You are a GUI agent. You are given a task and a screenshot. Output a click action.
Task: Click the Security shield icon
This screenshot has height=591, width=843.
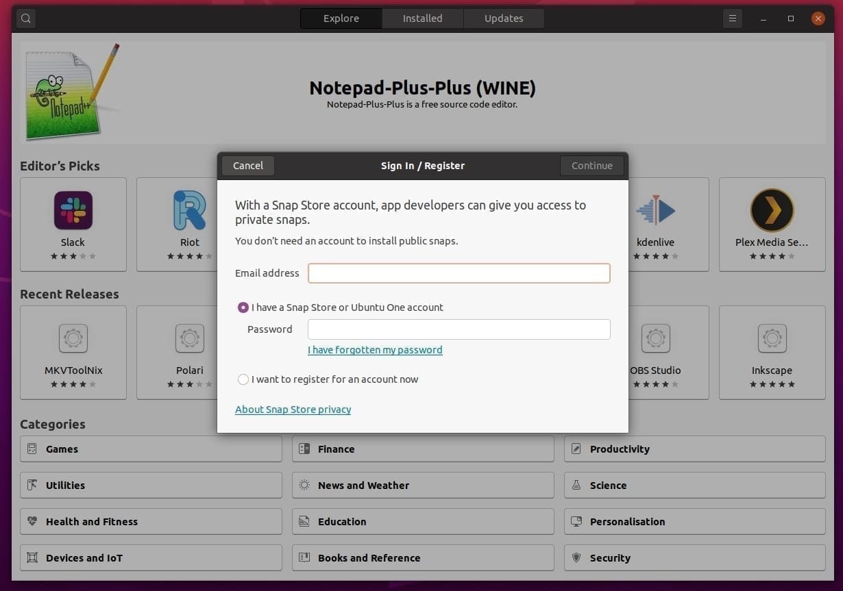(576, 558)
